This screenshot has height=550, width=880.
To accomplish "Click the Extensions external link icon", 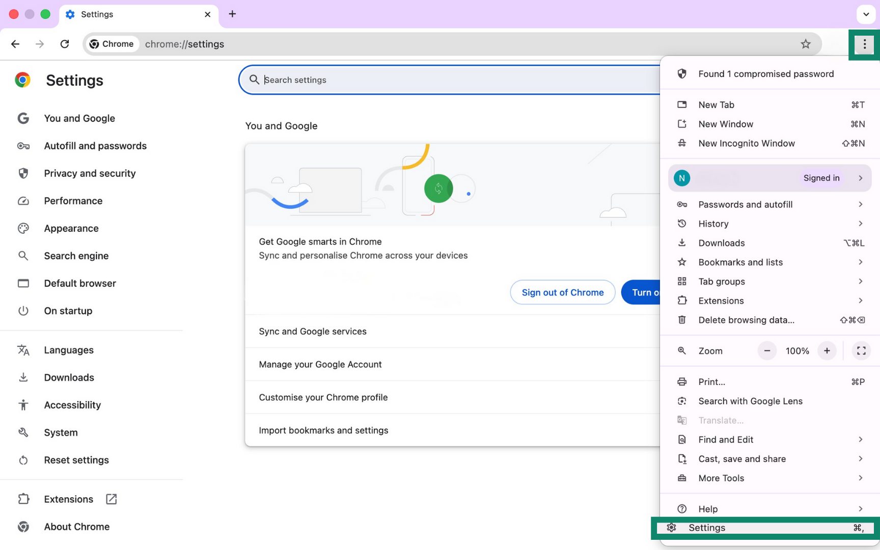I will pyautogui.click(x=112, y=499).
